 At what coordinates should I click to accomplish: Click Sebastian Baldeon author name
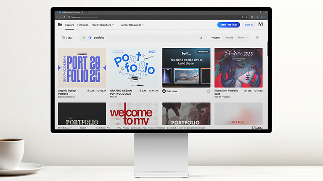[66, 97]
